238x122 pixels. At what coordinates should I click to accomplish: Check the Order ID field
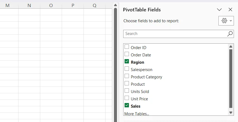127,47
